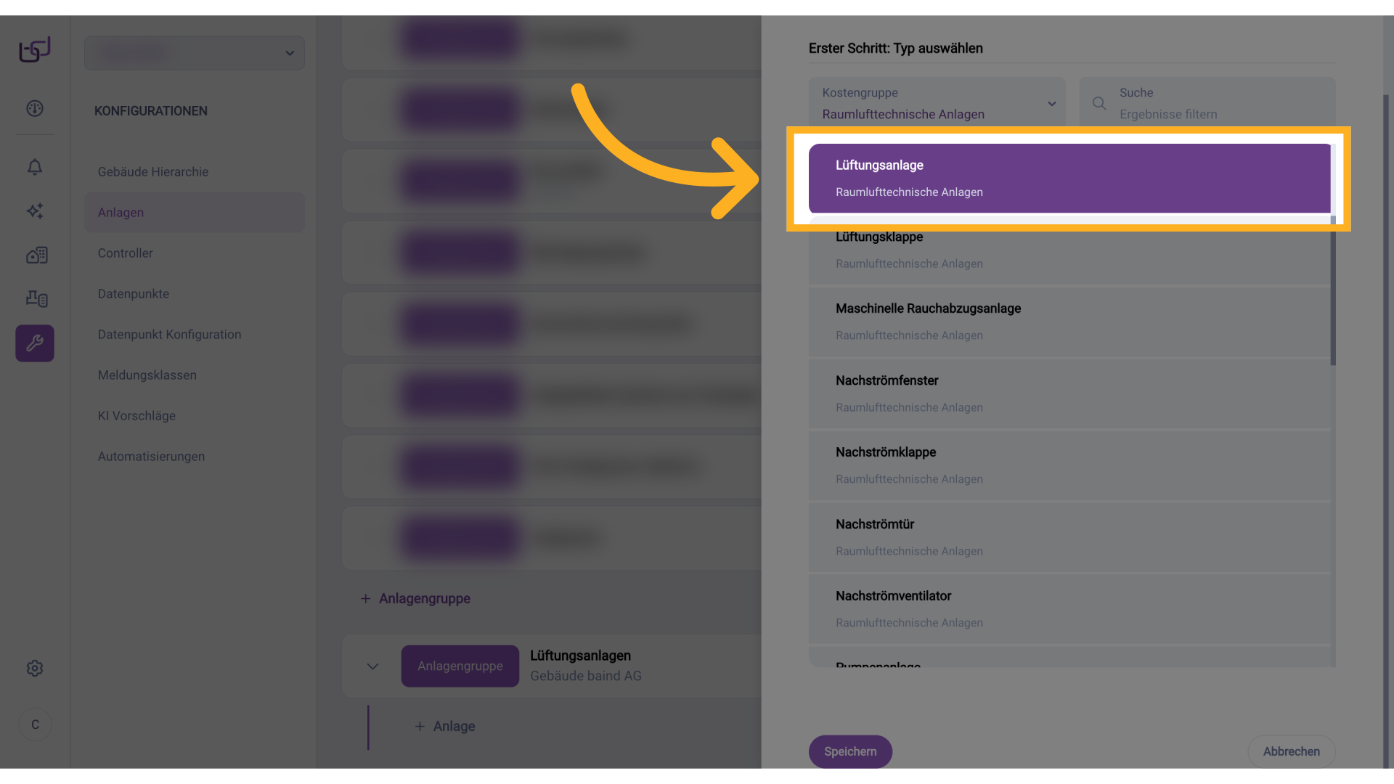Collapse the Lüftungsanlagen Anlagengruppe chevron
1394x784 pixels.
click(372, 666)
